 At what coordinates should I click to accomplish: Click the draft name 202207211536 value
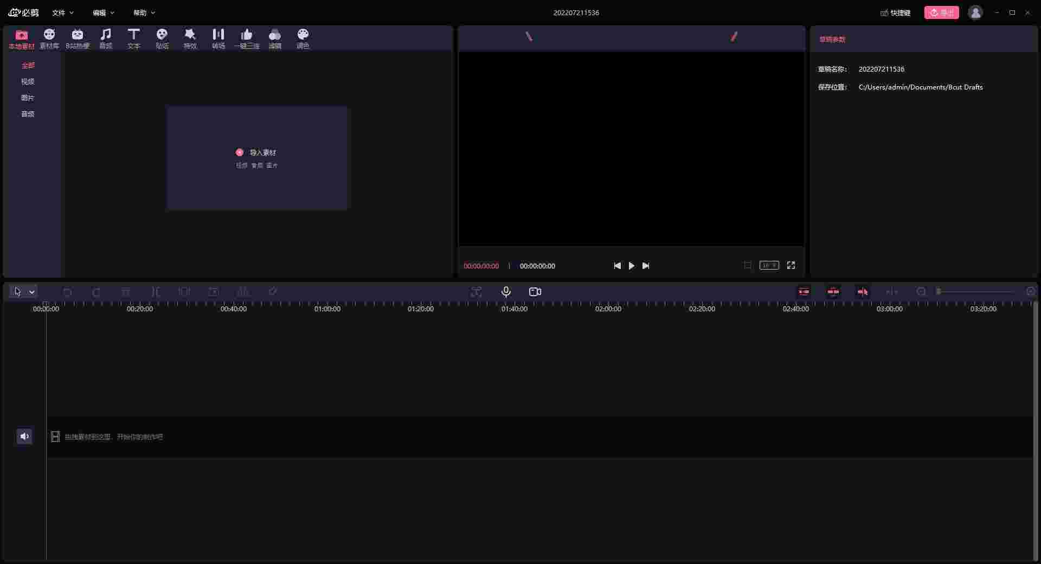(882, 69)
